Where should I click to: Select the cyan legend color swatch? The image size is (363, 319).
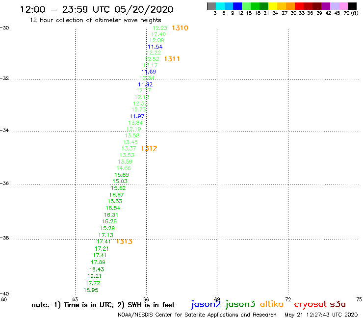coord(220,6)
